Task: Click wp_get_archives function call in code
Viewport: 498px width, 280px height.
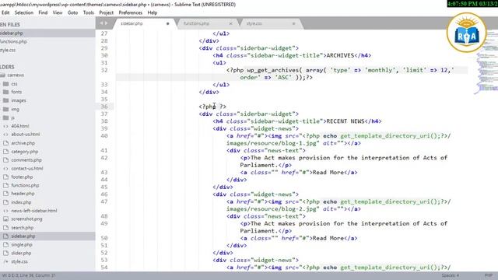Action: tap(273, 70)
